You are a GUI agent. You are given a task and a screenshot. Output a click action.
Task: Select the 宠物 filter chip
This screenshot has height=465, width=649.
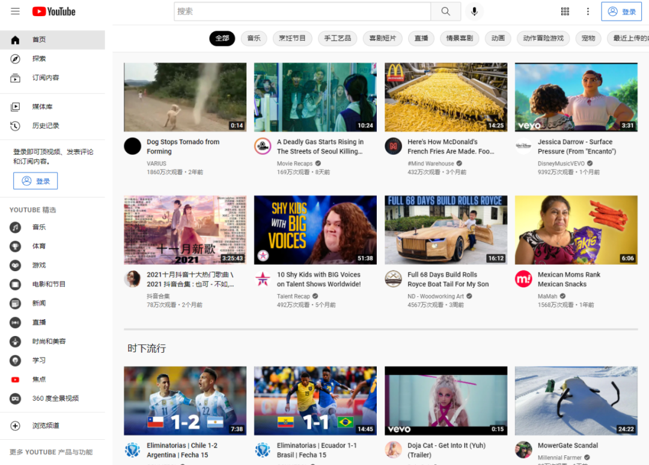pyautogui.click(x=588, y=38)
